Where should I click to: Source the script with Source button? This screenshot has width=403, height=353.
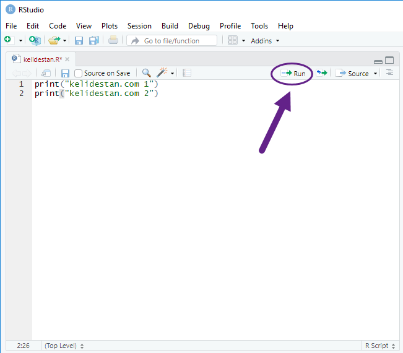click(352, 74)
